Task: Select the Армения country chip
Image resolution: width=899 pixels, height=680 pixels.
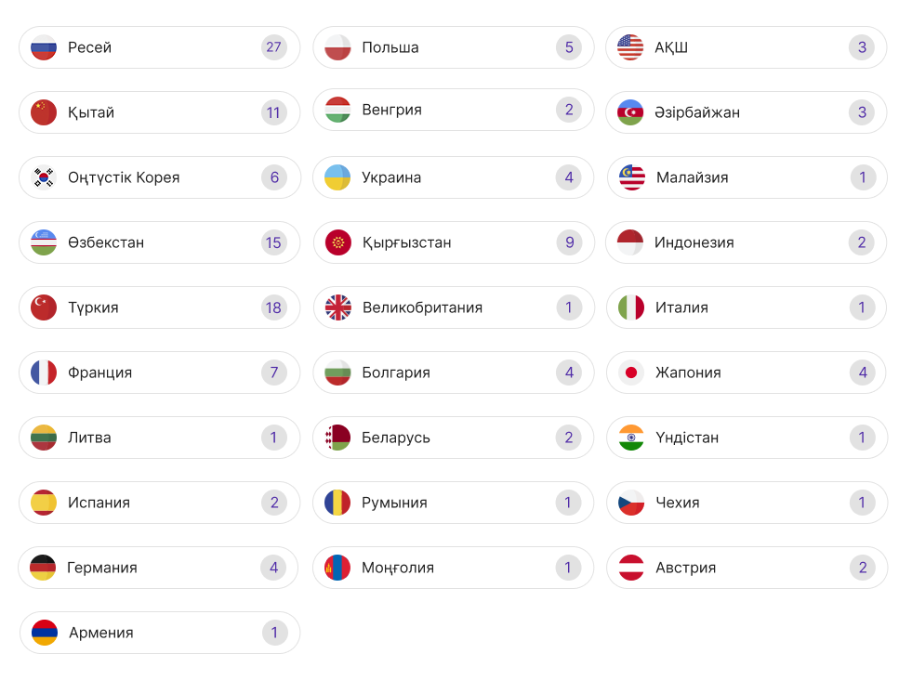Action: point(159,633)
